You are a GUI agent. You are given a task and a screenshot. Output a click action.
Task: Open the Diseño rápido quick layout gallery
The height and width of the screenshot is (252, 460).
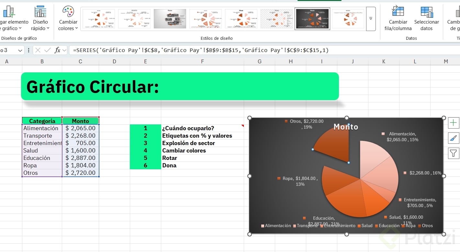tap(40, 18)
